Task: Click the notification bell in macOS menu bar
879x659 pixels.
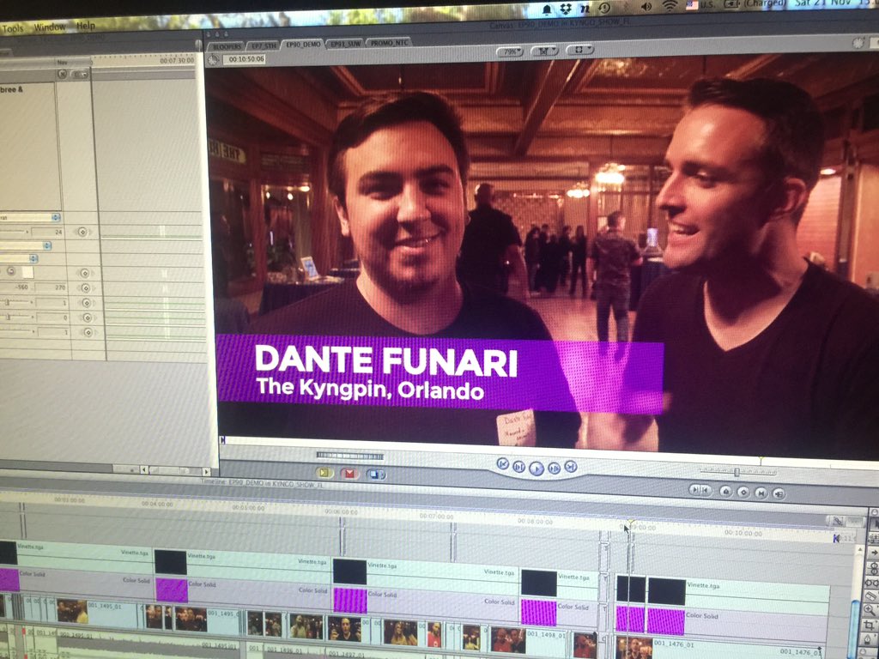Action: [547, 9]
